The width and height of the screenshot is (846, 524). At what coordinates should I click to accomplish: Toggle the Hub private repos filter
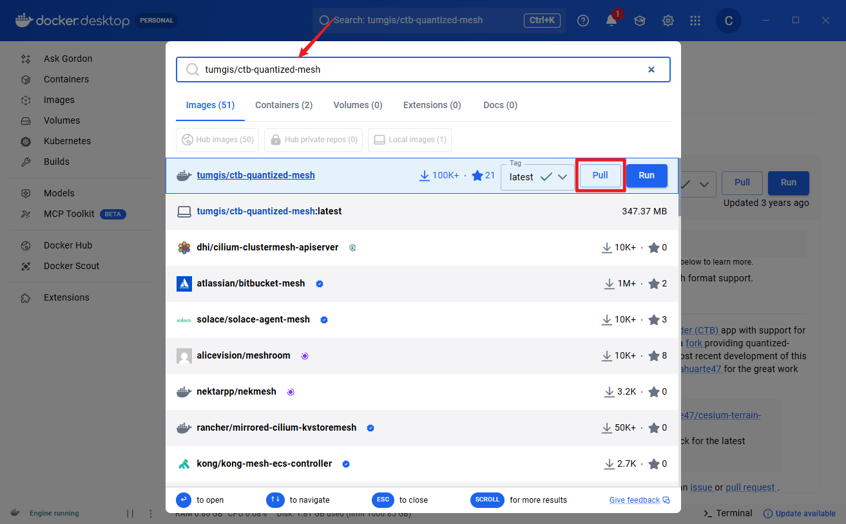pos(313,140)
